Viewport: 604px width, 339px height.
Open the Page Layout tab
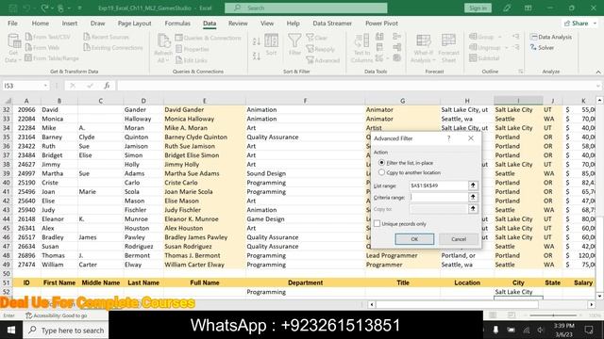tap(134, 24)
